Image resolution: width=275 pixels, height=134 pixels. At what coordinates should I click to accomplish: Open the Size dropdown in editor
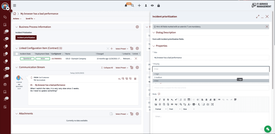[x=189, y=109]
